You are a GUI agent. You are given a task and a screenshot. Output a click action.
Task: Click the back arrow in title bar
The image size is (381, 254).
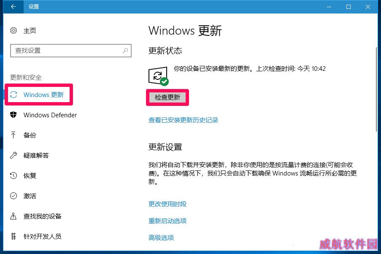(14, 7)
